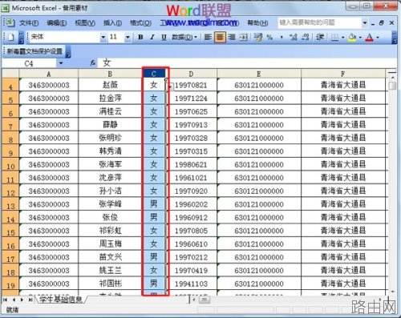The height and width of the screenshot is (318, 401).
Task: Click the indent icon before Borders
Action: (x=320, y=37)
